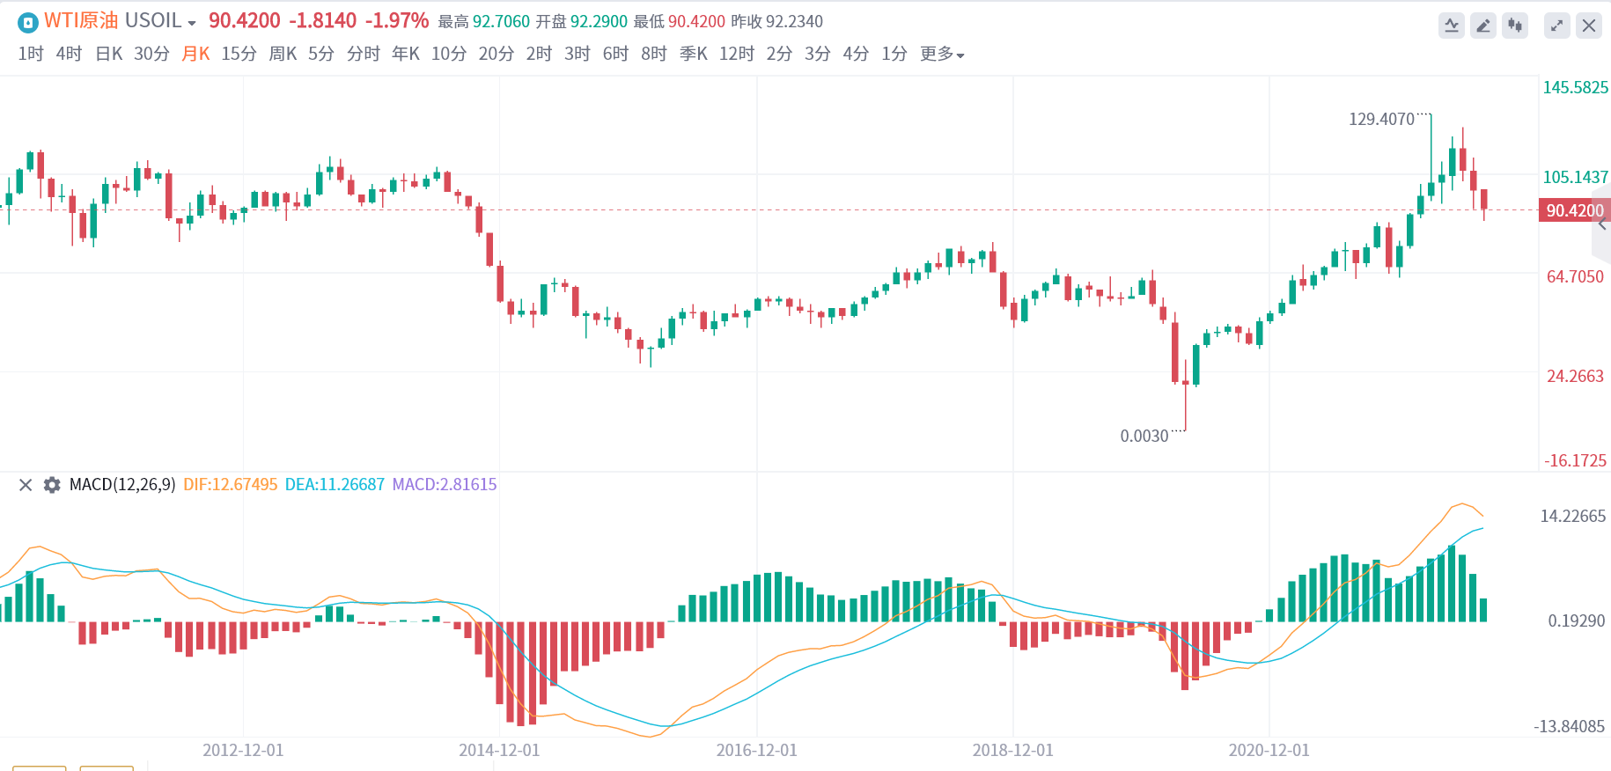Click the arrow beside the 90.4200 price tag
Viewport: 1611px width, 771px height.
pos(1602,225)
